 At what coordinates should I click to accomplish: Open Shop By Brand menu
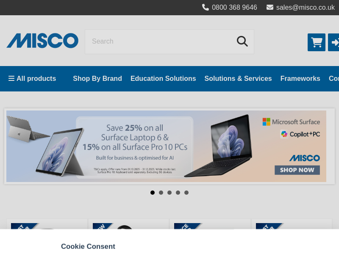pos(97,78)
